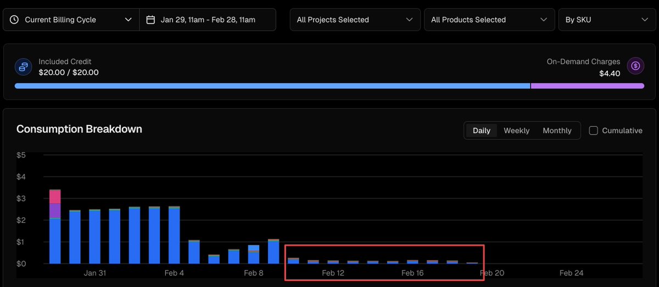Click the Included Credit coins icon
659x287 pixels.
tap(23, 67)
